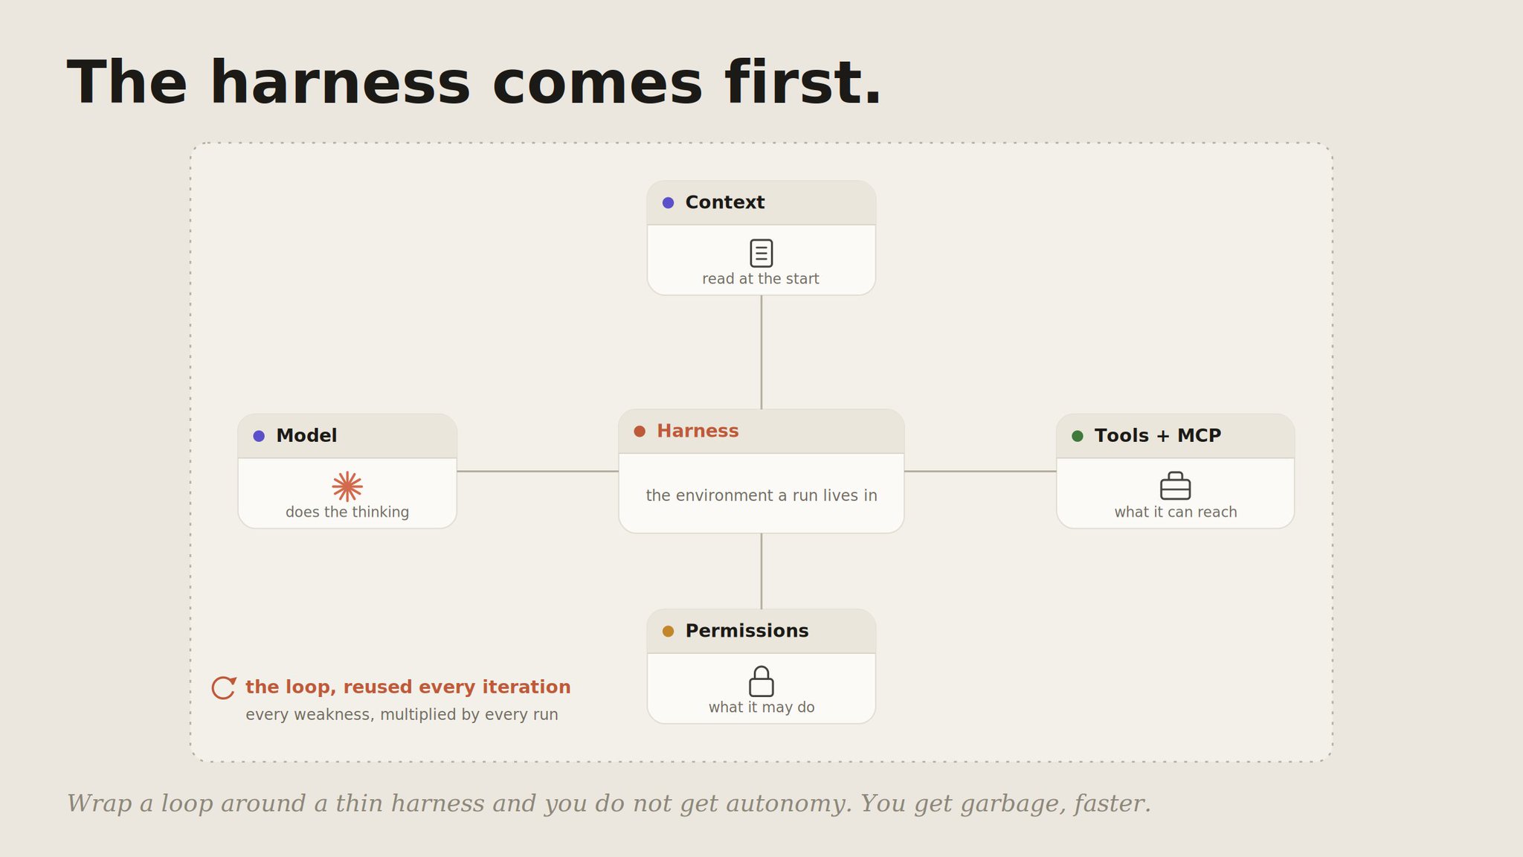Click the Permissions header label
This screenshot has width=1523, height=857.
[747, 631]
